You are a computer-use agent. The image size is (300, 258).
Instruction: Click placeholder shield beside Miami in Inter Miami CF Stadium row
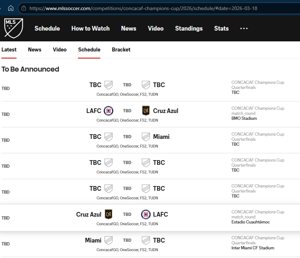(x=109, y=240)
